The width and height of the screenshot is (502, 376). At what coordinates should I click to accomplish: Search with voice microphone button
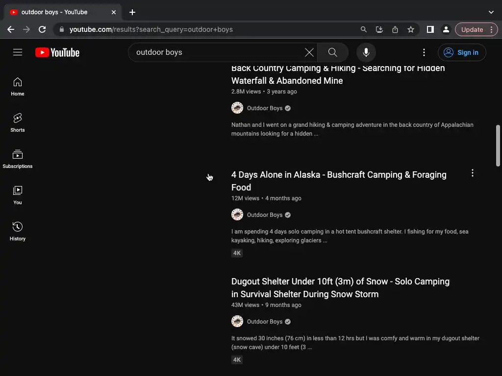pyautogui.click(x=366, y=52)
